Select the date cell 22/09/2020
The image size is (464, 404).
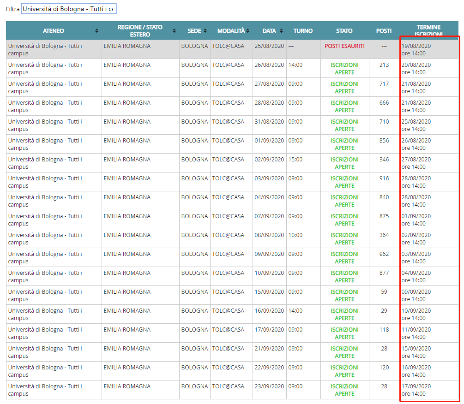(x=269, y=368)
